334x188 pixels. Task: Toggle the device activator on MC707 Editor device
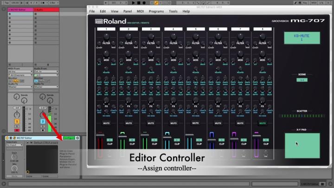[7, 138]
